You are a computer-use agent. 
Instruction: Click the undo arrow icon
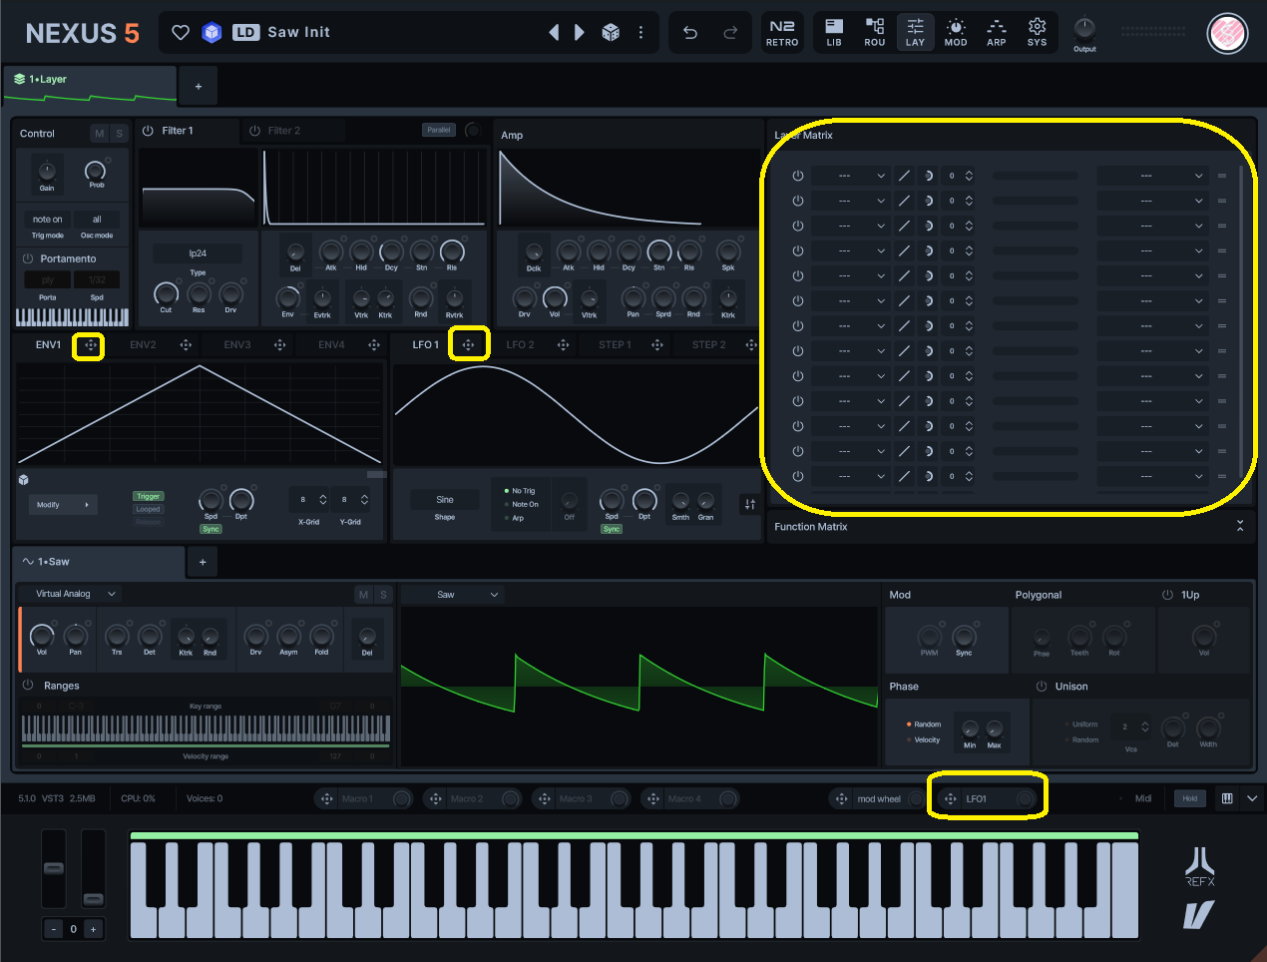pyautogui.click(x=689, y=33)
